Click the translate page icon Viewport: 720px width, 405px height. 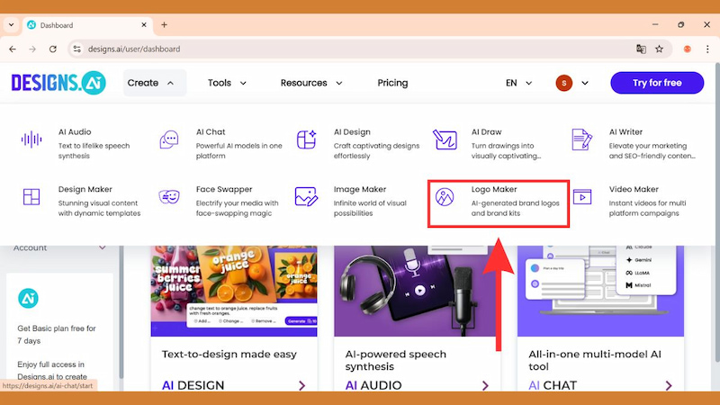point(641,49)
